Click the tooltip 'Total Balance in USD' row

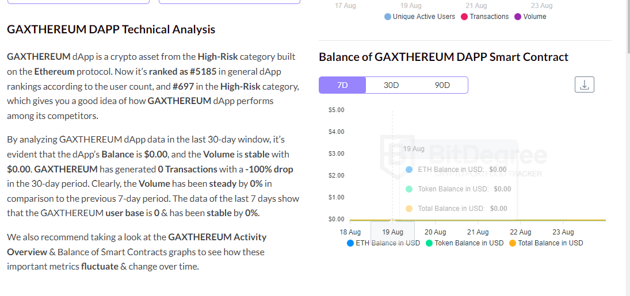(x=459, y=209)
